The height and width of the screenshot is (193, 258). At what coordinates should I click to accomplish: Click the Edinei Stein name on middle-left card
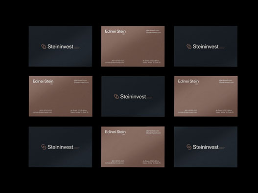coord(43,81)
